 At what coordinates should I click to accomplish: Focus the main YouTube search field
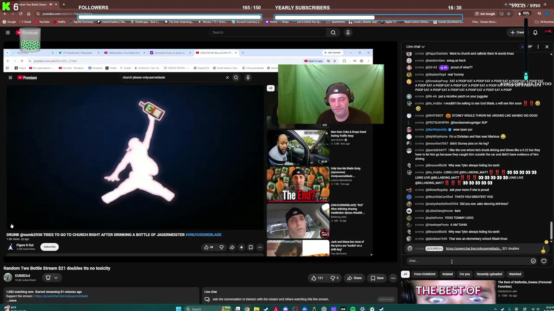(267, 32)
